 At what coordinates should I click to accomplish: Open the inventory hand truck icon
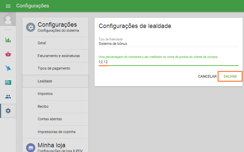[x=8, y=68]
